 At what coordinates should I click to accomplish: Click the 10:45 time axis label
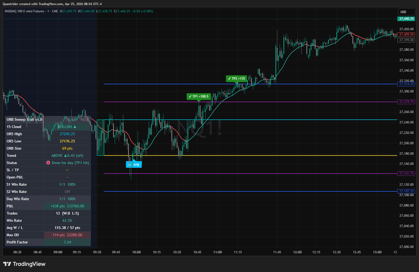pos(197,252)
